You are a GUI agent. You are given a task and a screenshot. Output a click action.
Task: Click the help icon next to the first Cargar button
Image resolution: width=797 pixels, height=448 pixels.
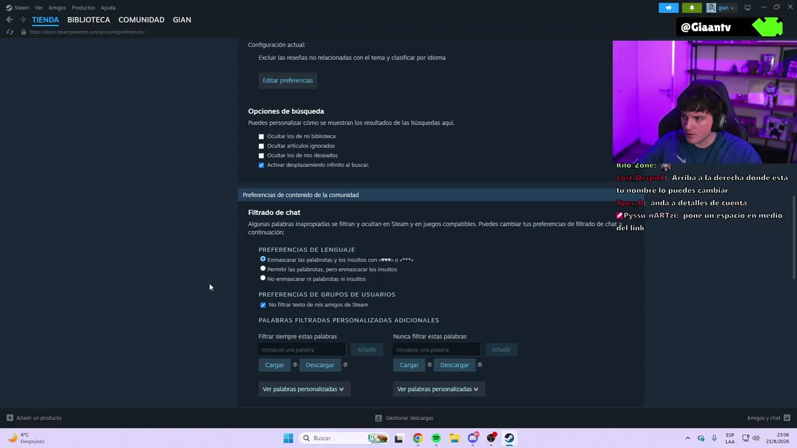tap(295, 365)
